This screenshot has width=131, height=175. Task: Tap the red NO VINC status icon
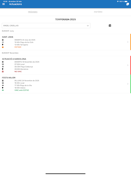coord(3,71)
